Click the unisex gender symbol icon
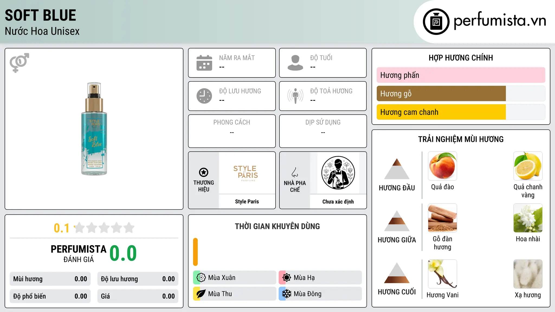The height and width of the screenshot is (312, 555). pyautogui.click(x=19, y=63)
